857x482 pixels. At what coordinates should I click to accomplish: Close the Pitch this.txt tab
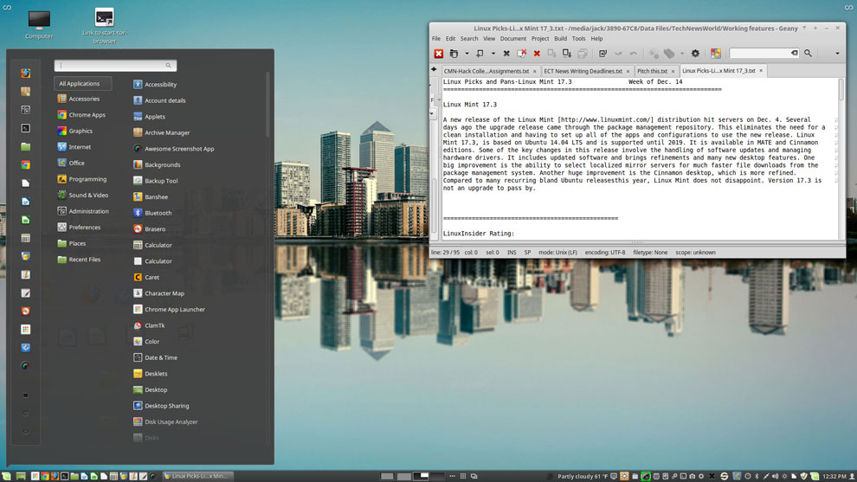point(673,71)
